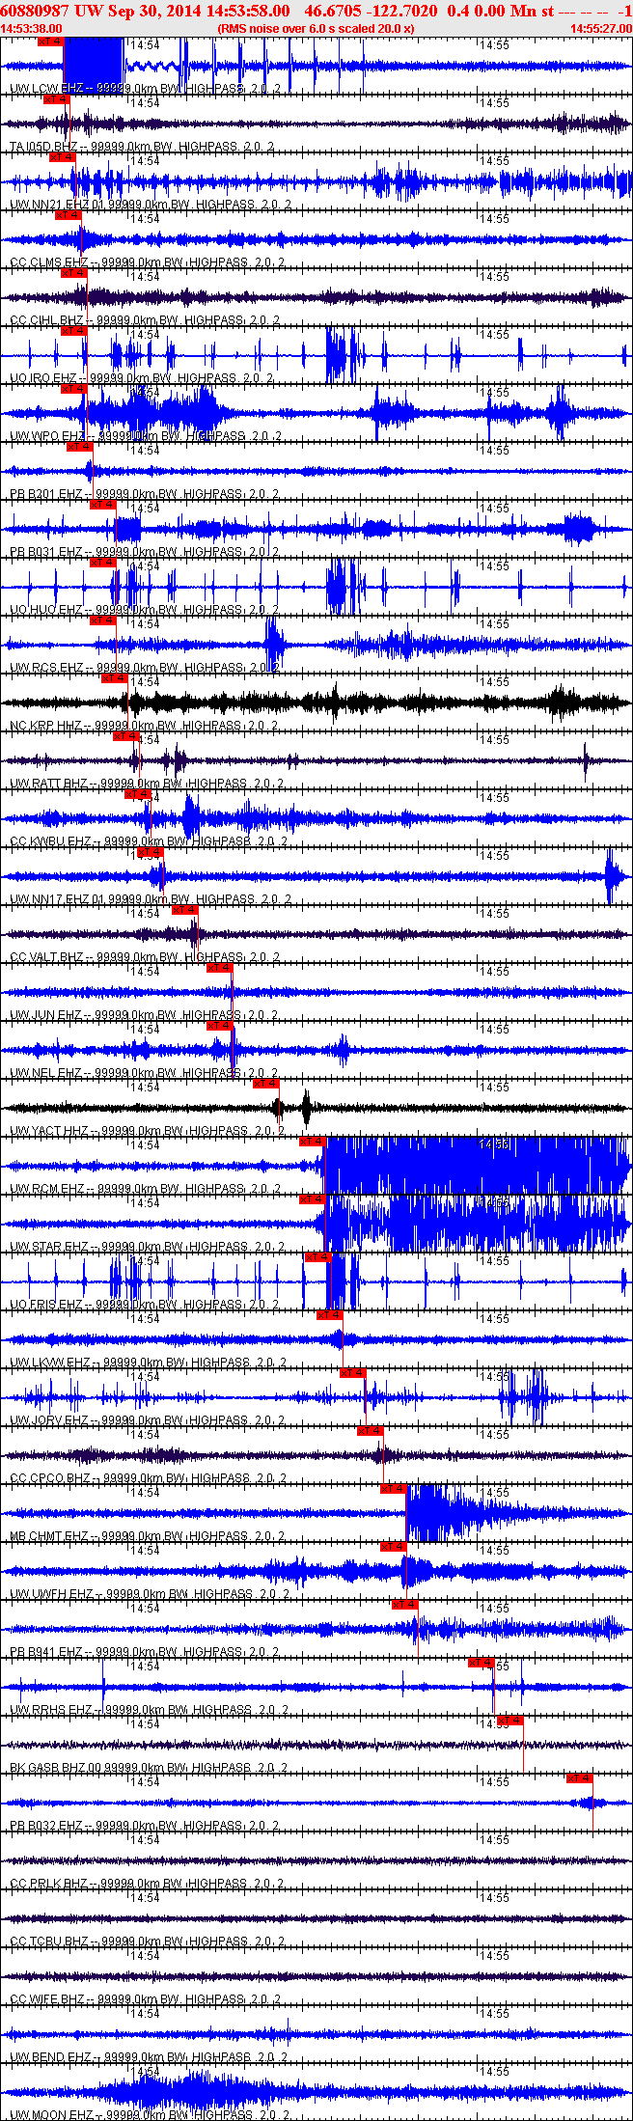Click the UW.BEND.EHZ trace label

point(149,2057)
